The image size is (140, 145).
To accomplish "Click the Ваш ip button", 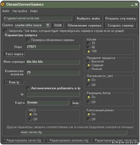I will [14, 82].
